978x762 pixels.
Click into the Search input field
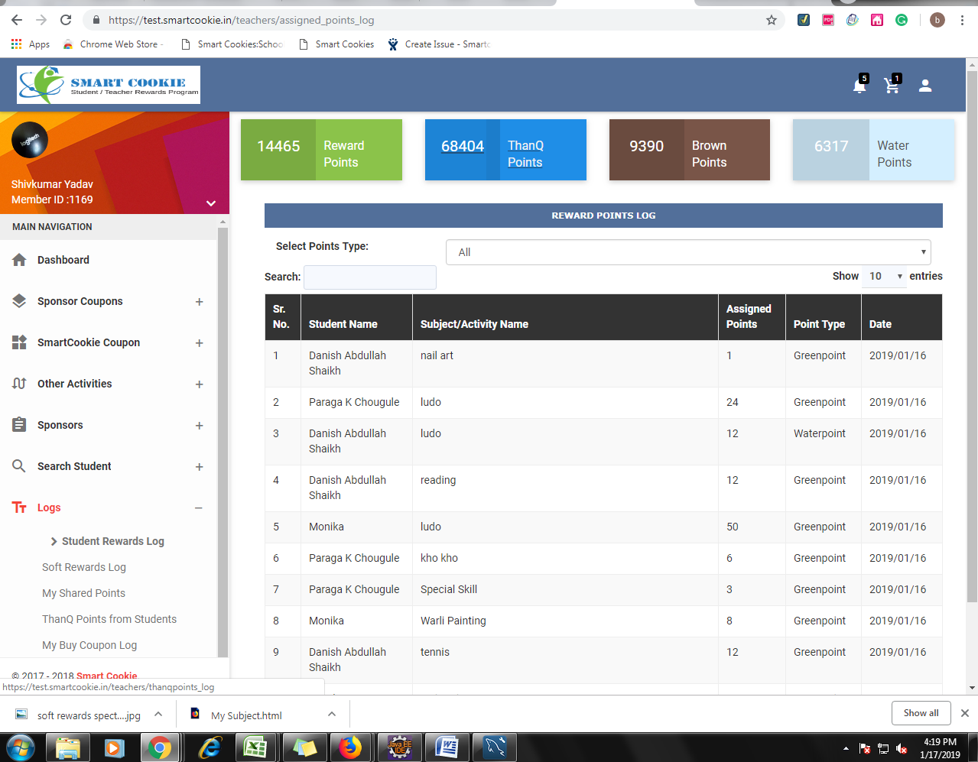(x=370, y=277)
